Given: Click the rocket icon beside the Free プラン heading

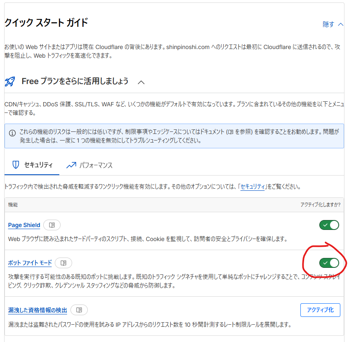Looking at the screenshot, I should pos(10,82).
